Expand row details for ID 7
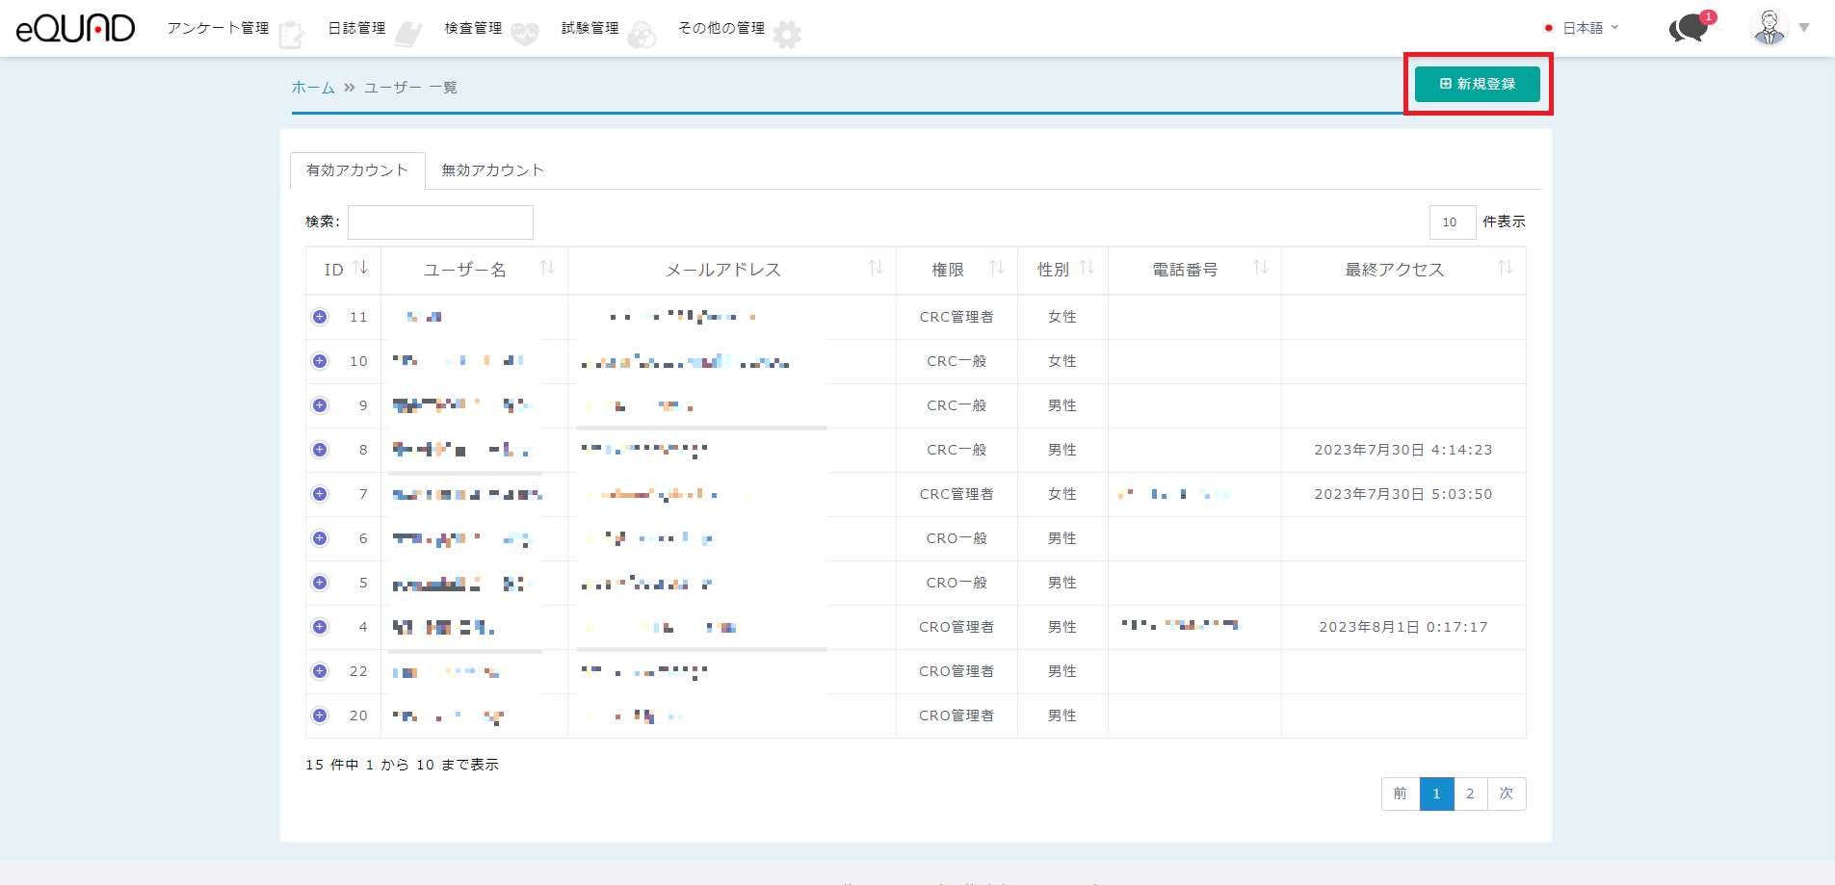This screenshot has height=885, width=1835. pyautogui.click(x=320, y=494)
